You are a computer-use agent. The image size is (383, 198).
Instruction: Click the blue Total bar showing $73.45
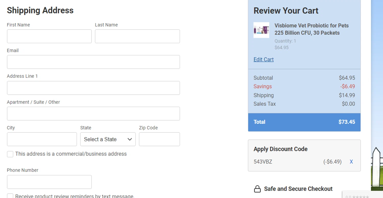[x=304, y=122]
